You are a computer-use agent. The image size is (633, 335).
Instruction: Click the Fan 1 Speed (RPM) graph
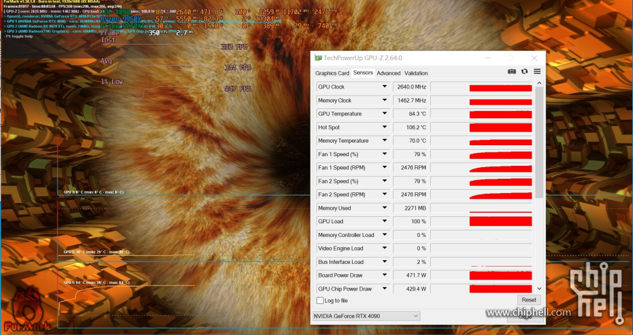pyautogui.click(x=481, y=168)
